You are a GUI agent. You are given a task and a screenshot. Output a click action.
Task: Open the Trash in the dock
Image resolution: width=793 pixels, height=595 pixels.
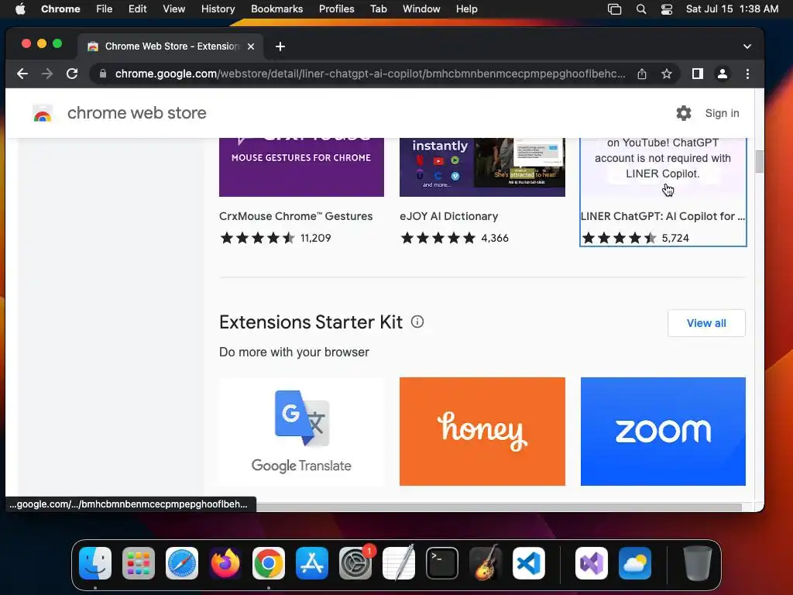(698, 563)
